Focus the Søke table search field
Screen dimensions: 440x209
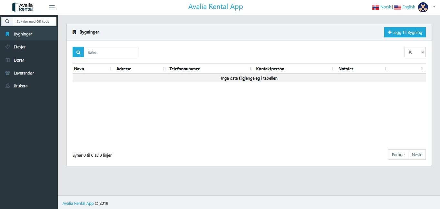[x=111, y=52]
